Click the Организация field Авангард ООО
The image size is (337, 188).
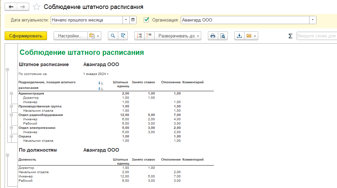(245, 20)
